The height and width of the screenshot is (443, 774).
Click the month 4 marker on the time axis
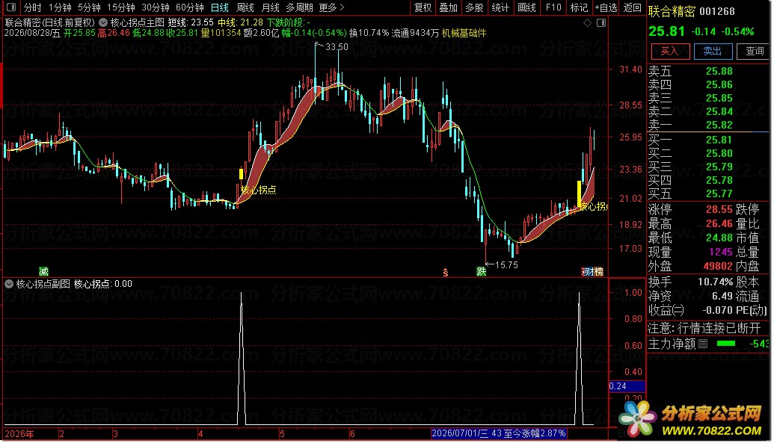200,434
